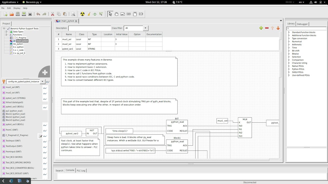
Task: Click the Copy toolbar icon
Action: coord(59,14)
